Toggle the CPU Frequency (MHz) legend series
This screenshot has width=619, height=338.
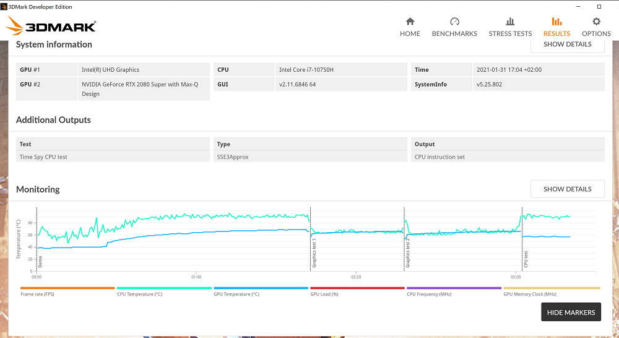click(x=429, y=294)
